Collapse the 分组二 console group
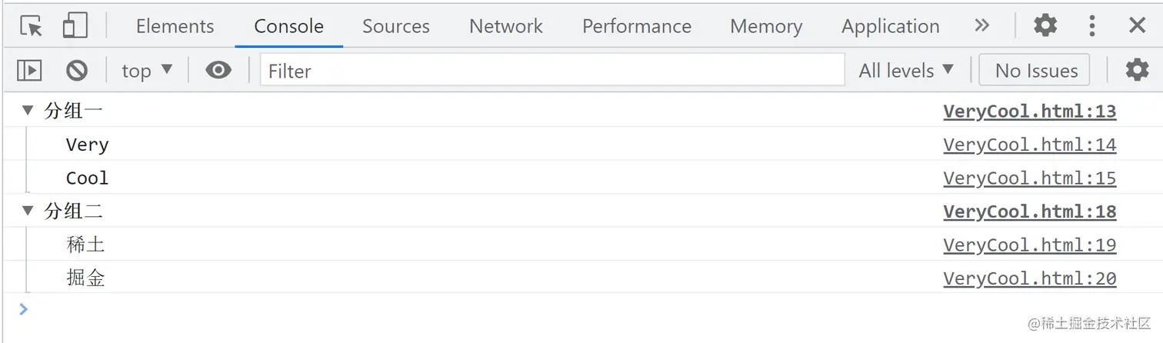This screenshot has height=343, width=1163. point(28,211)
